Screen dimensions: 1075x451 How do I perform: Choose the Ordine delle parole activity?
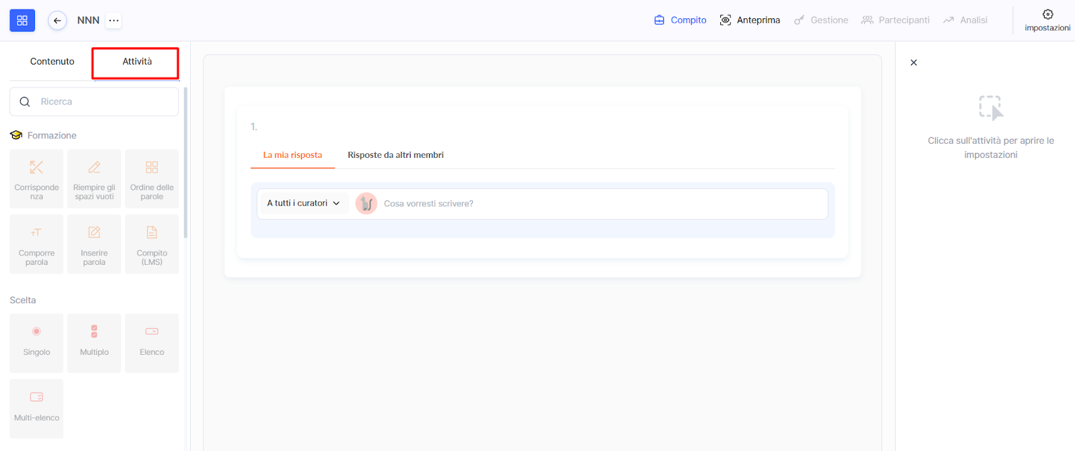(x=152, y=179)
